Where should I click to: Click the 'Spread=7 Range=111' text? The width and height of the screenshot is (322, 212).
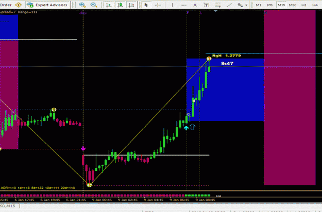pos(19,12)
